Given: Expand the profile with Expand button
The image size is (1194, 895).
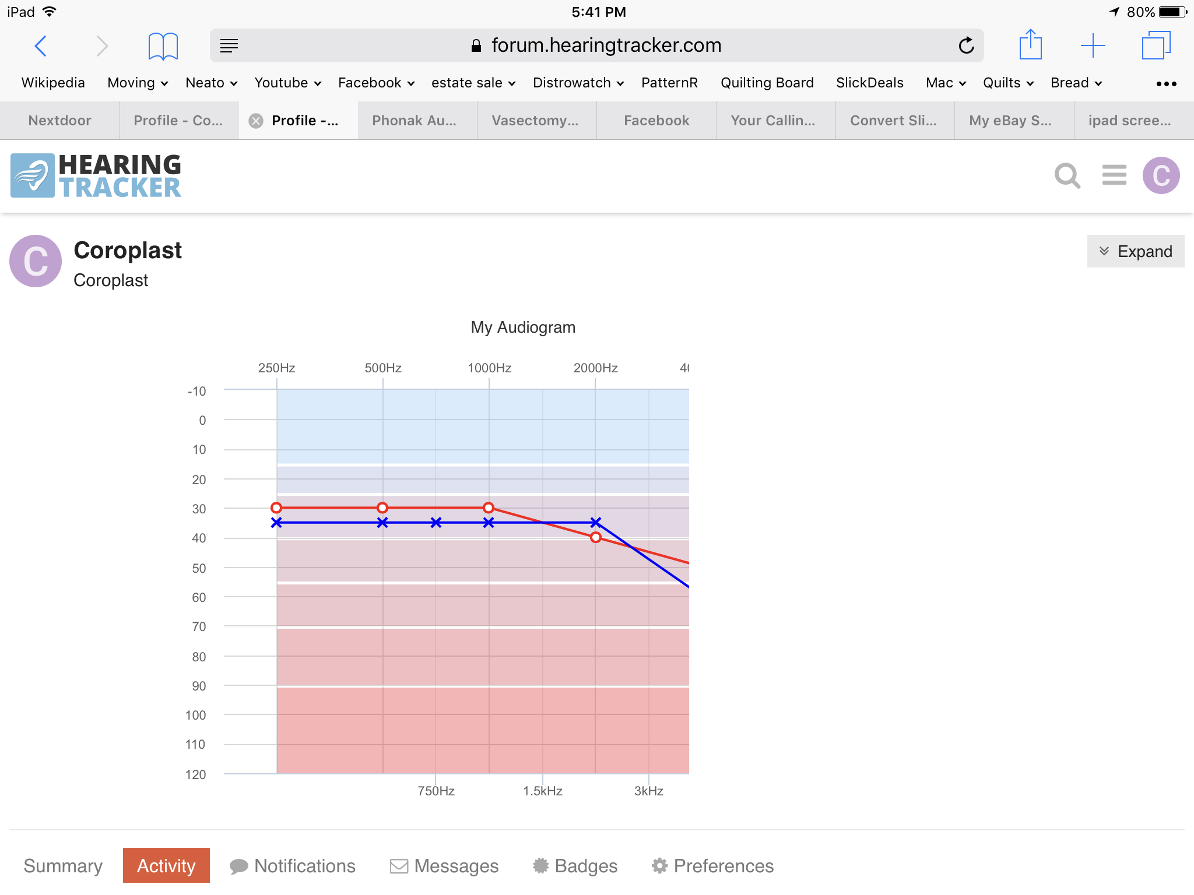Looking at the screenshot, I should tap(1135, 251).
